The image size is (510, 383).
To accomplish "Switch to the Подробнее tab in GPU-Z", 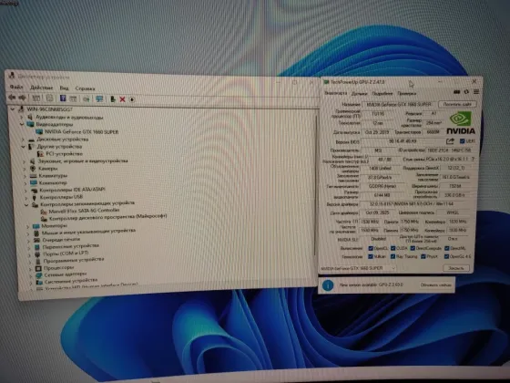I will pos(382,93).
